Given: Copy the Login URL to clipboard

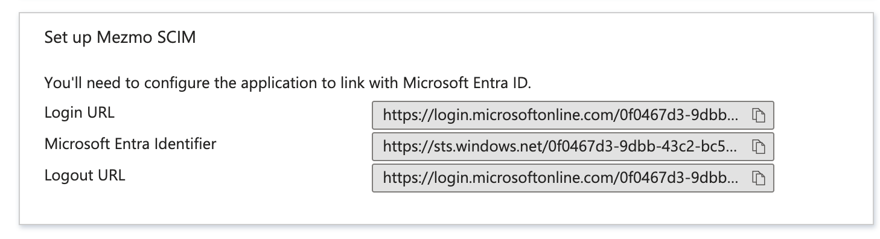Looking at the screenshot, I should pos(758,116).
